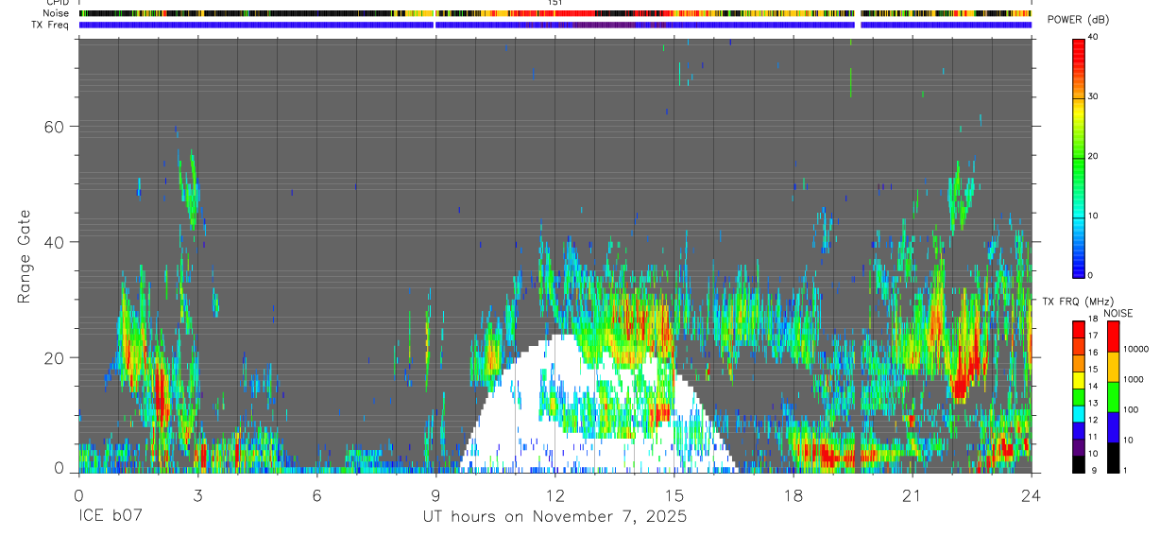Click the 18 tick on UT hours axis

click(x=793, y=495)
